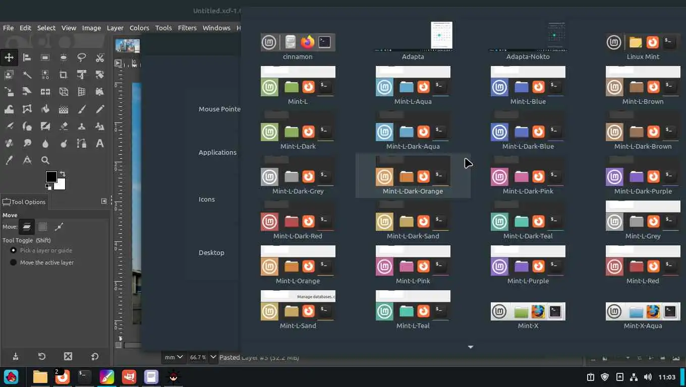Choose the Mint-L-Aqua theme
The width and height of the screenshot is (686, 387).
[x=413, y=86]
